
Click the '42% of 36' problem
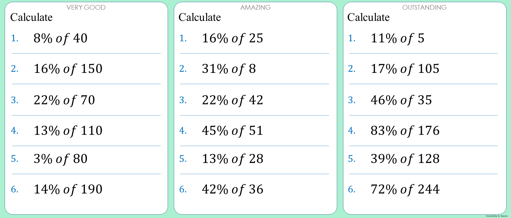click(232, 189)
